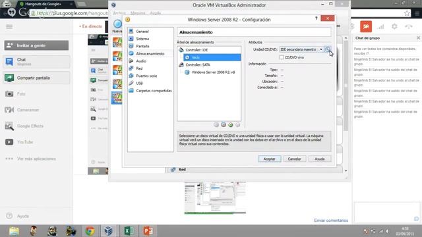Open the Unidad CD/DVD dropdown

[301, 49]
